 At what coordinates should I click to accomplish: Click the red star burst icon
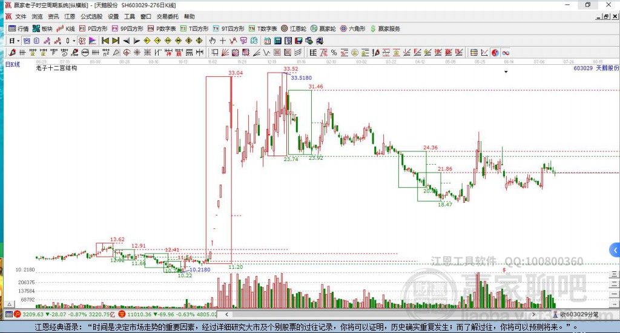[x=137, y=53]
